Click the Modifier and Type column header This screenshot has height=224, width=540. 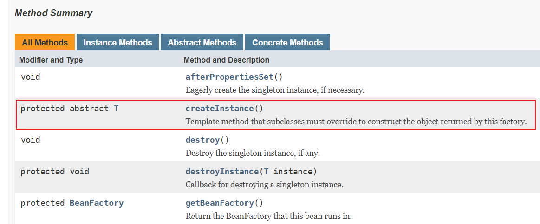51,60
